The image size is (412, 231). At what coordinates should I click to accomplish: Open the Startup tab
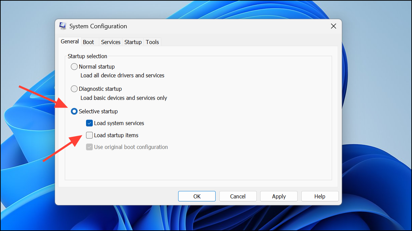pos(133,42)
